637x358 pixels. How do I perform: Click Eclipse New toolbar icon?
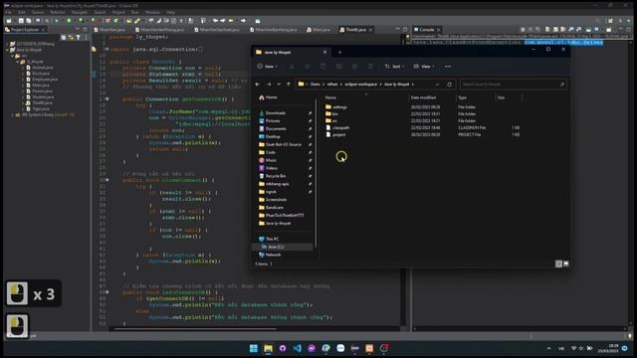pyautogui.click(x=9, y=21)
